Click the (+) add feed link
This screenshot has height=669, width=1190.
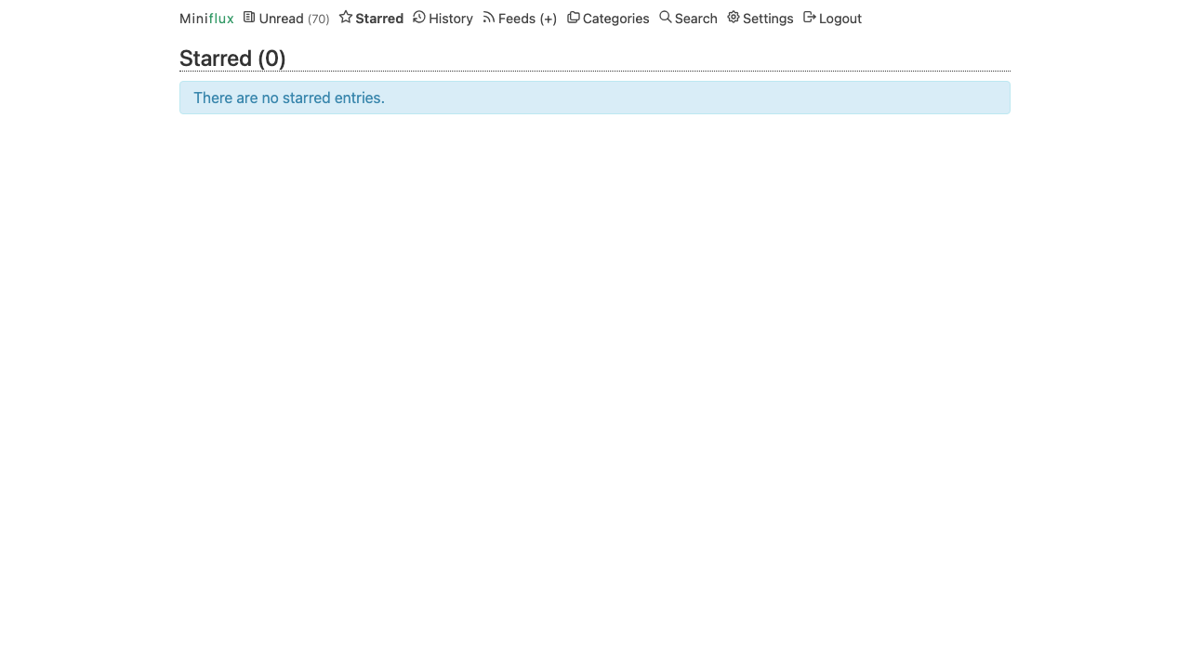pos(549,19)
